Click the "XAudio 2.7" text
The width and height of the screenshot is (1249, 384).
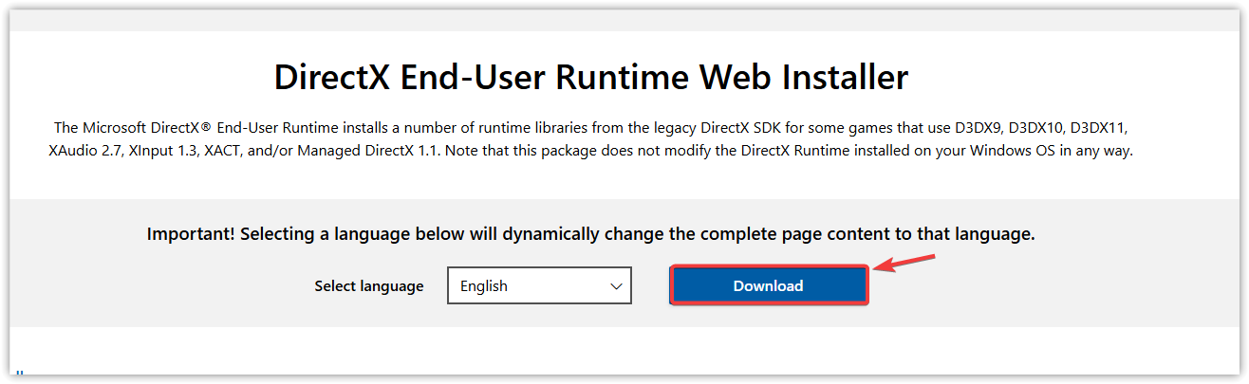[87, 151]
